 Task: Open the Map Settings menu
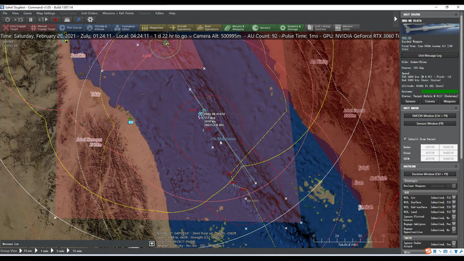pos(46,14)
